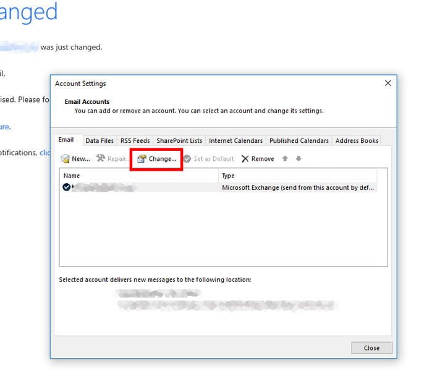445x371 pixels.
Task: Click the Set as Default label
Action: (x=214, y=159)
